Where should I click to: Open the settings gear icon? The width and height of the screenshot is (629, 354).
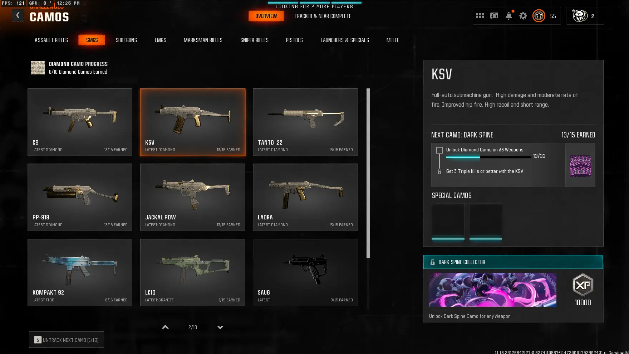523,16
